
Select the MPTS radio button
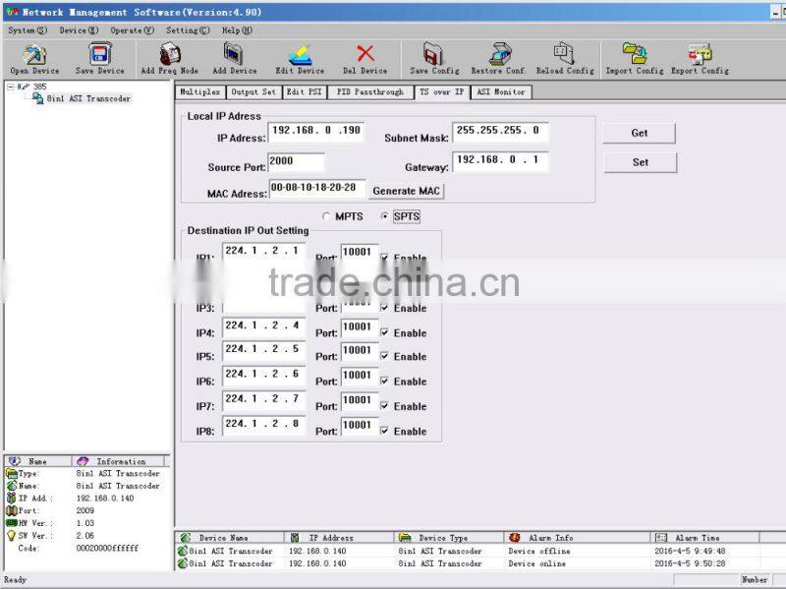coord(327,216)
